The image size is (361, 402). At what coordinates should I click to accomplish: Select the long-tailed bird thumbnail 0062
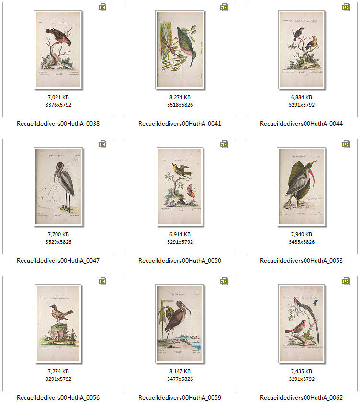click(302, 324)
